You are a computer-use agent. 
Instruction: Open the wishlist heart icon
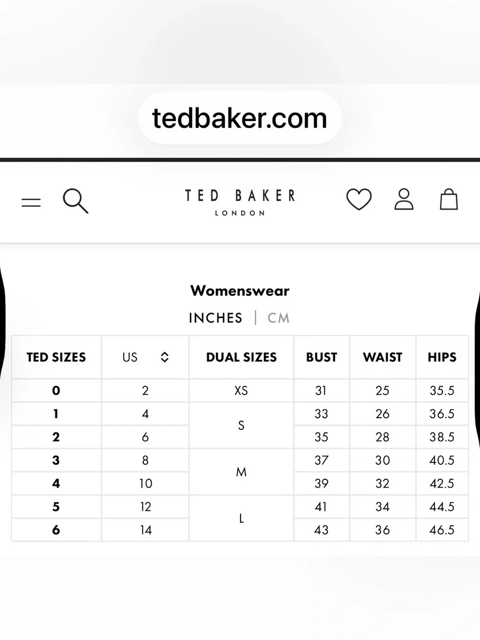pos(359,199)
